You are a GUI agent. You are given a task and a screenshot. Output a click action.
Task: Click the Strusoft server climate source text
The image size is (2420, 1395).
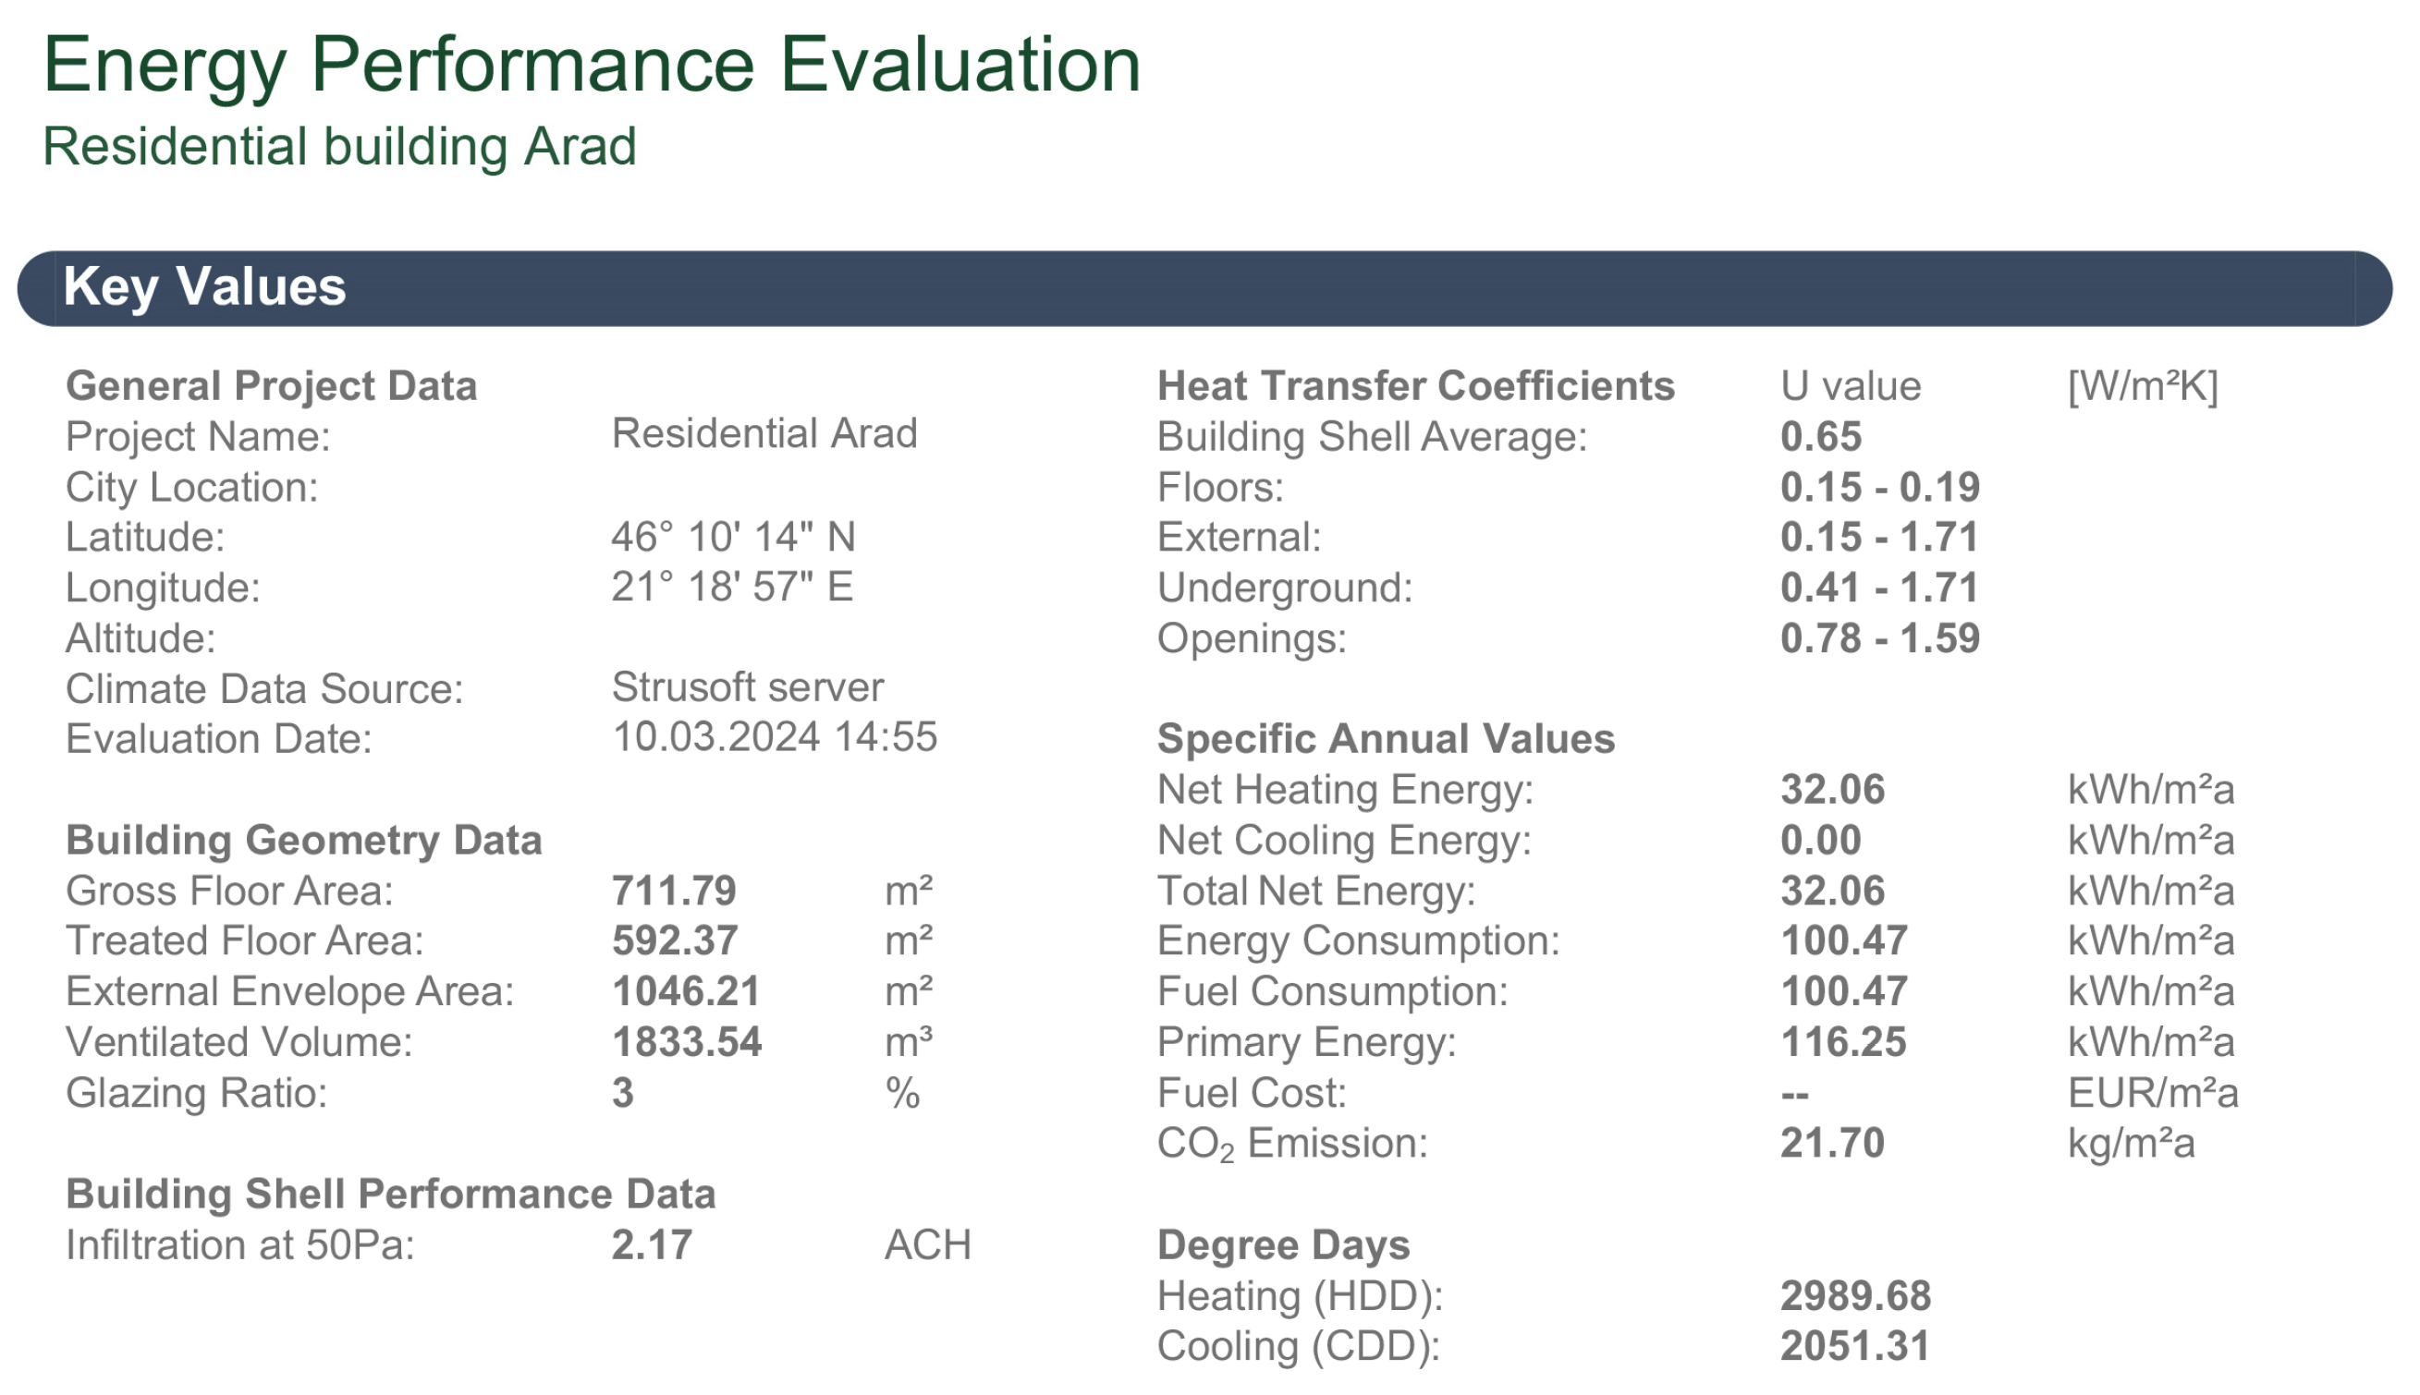click(748, 687)
